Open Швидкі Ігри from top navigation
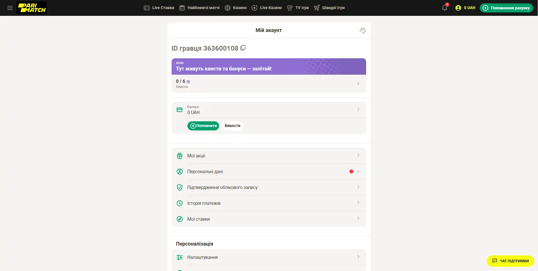This screenshot has height=271, width=538. (x=329, y=8)
